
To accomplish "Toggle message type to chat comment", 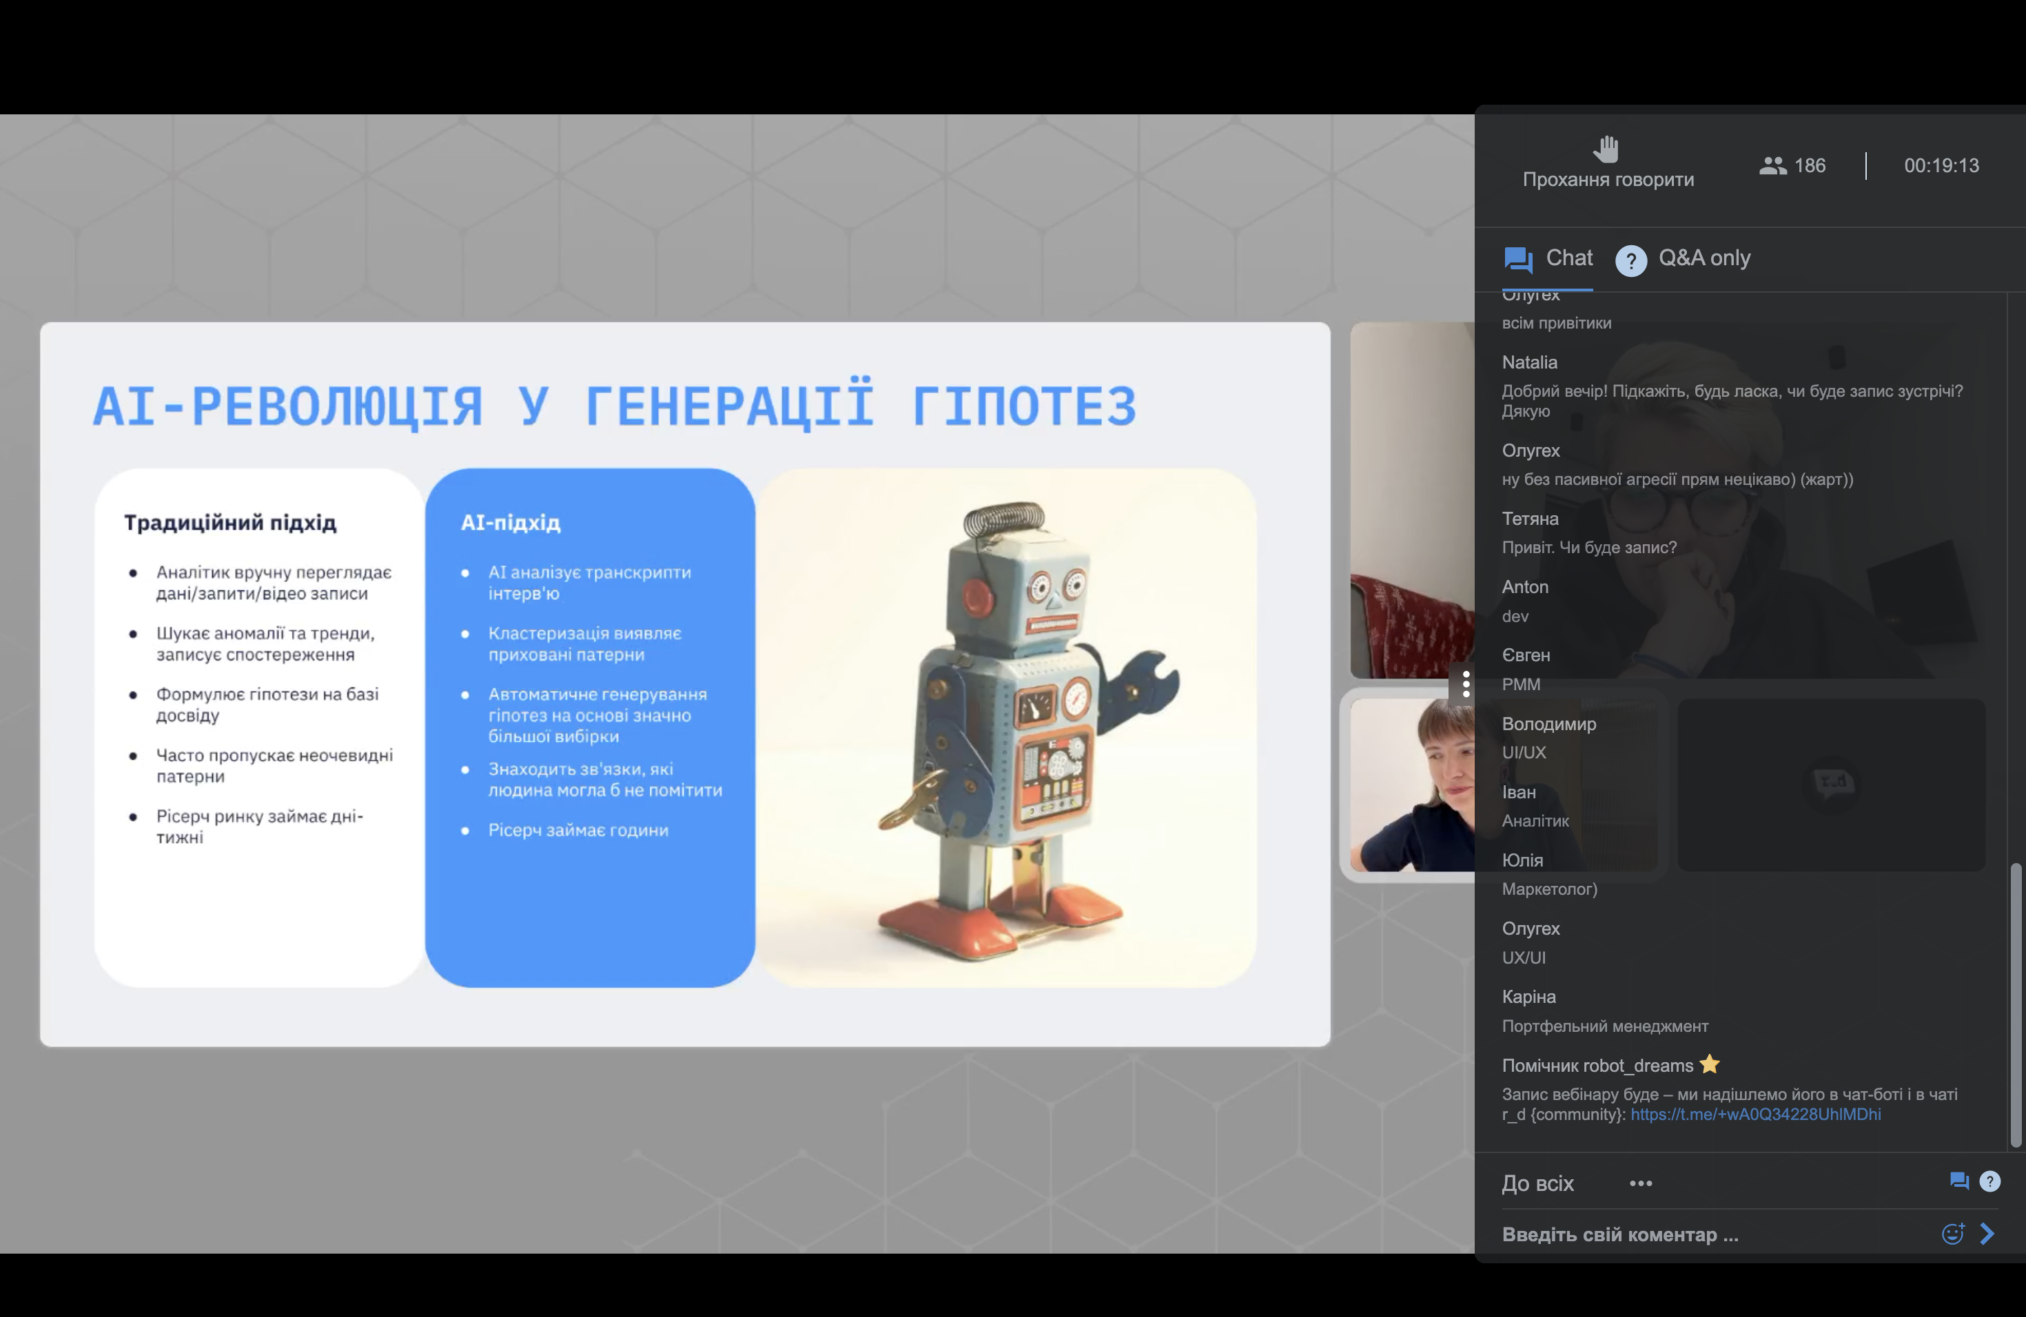I will 1958,1181.
